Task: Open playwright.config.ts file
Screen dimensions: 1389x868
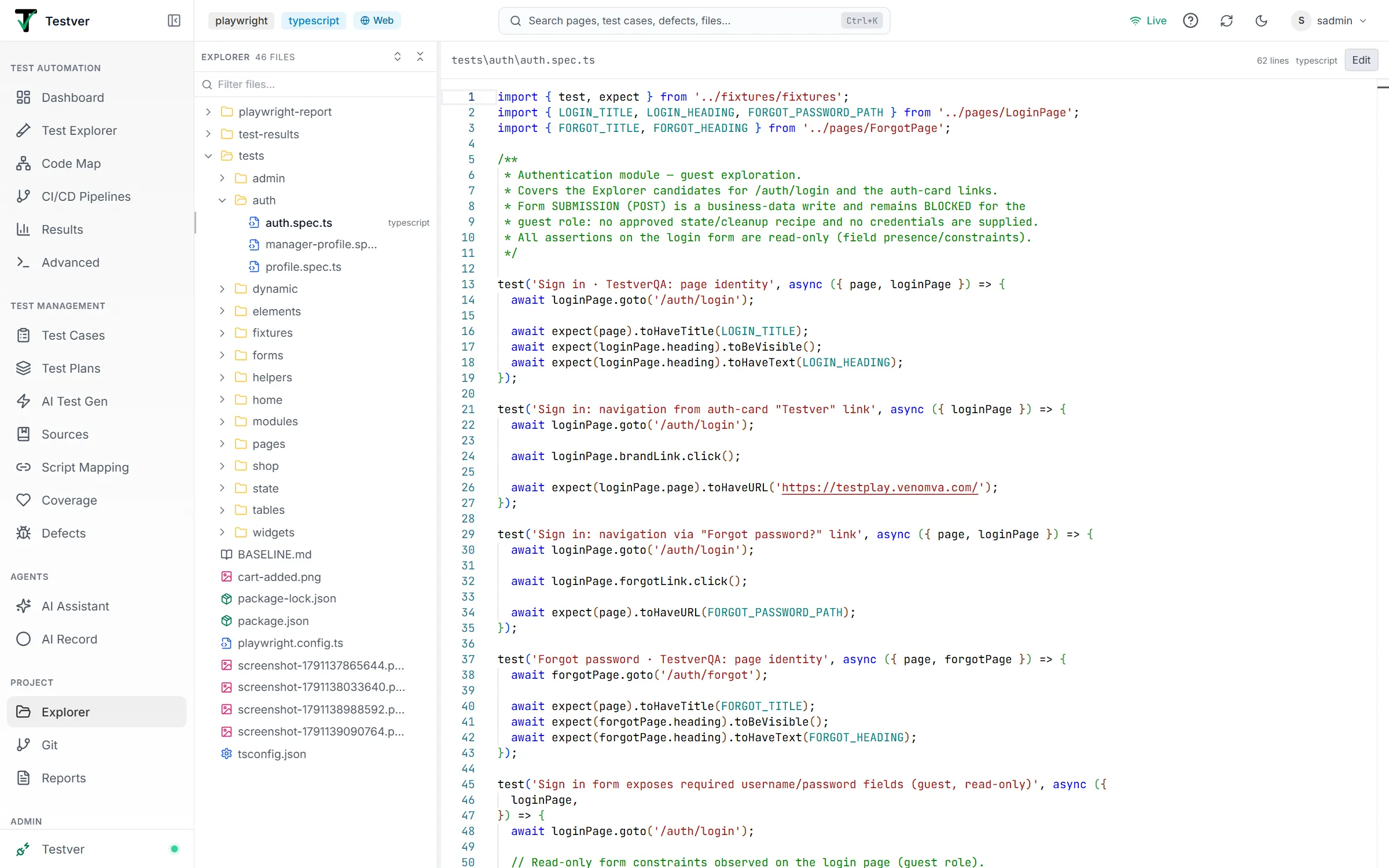Action: [315, 643]
